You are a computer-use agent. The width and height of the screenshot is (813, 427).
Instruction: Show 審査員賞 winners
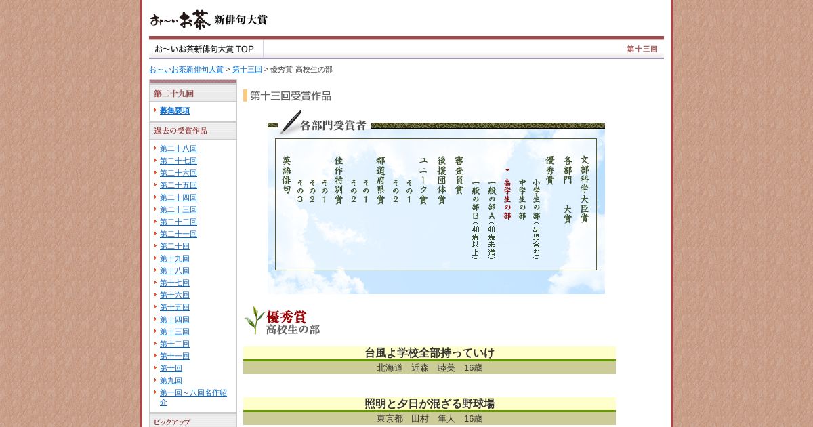click(459, 176)
